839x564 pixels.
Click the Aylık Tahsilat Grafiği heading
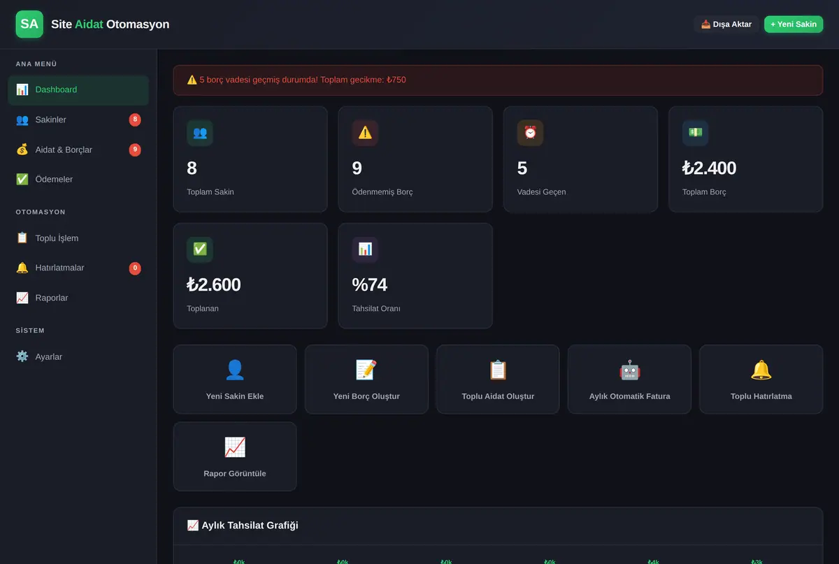click(x=243, y=526)
